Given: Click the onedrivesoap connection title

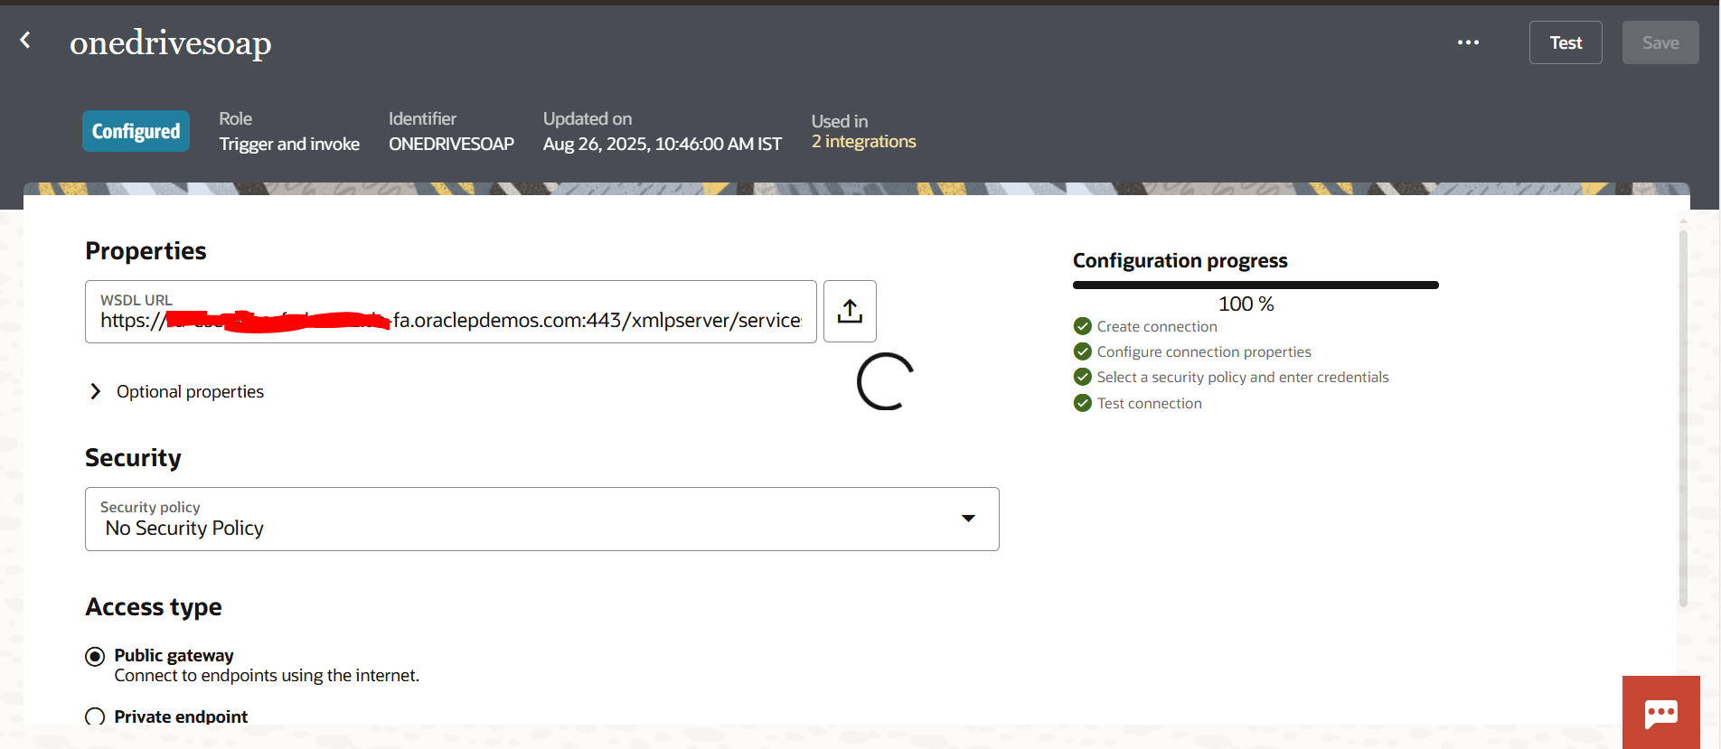Looking at the screenshot, I should [170, 42].
